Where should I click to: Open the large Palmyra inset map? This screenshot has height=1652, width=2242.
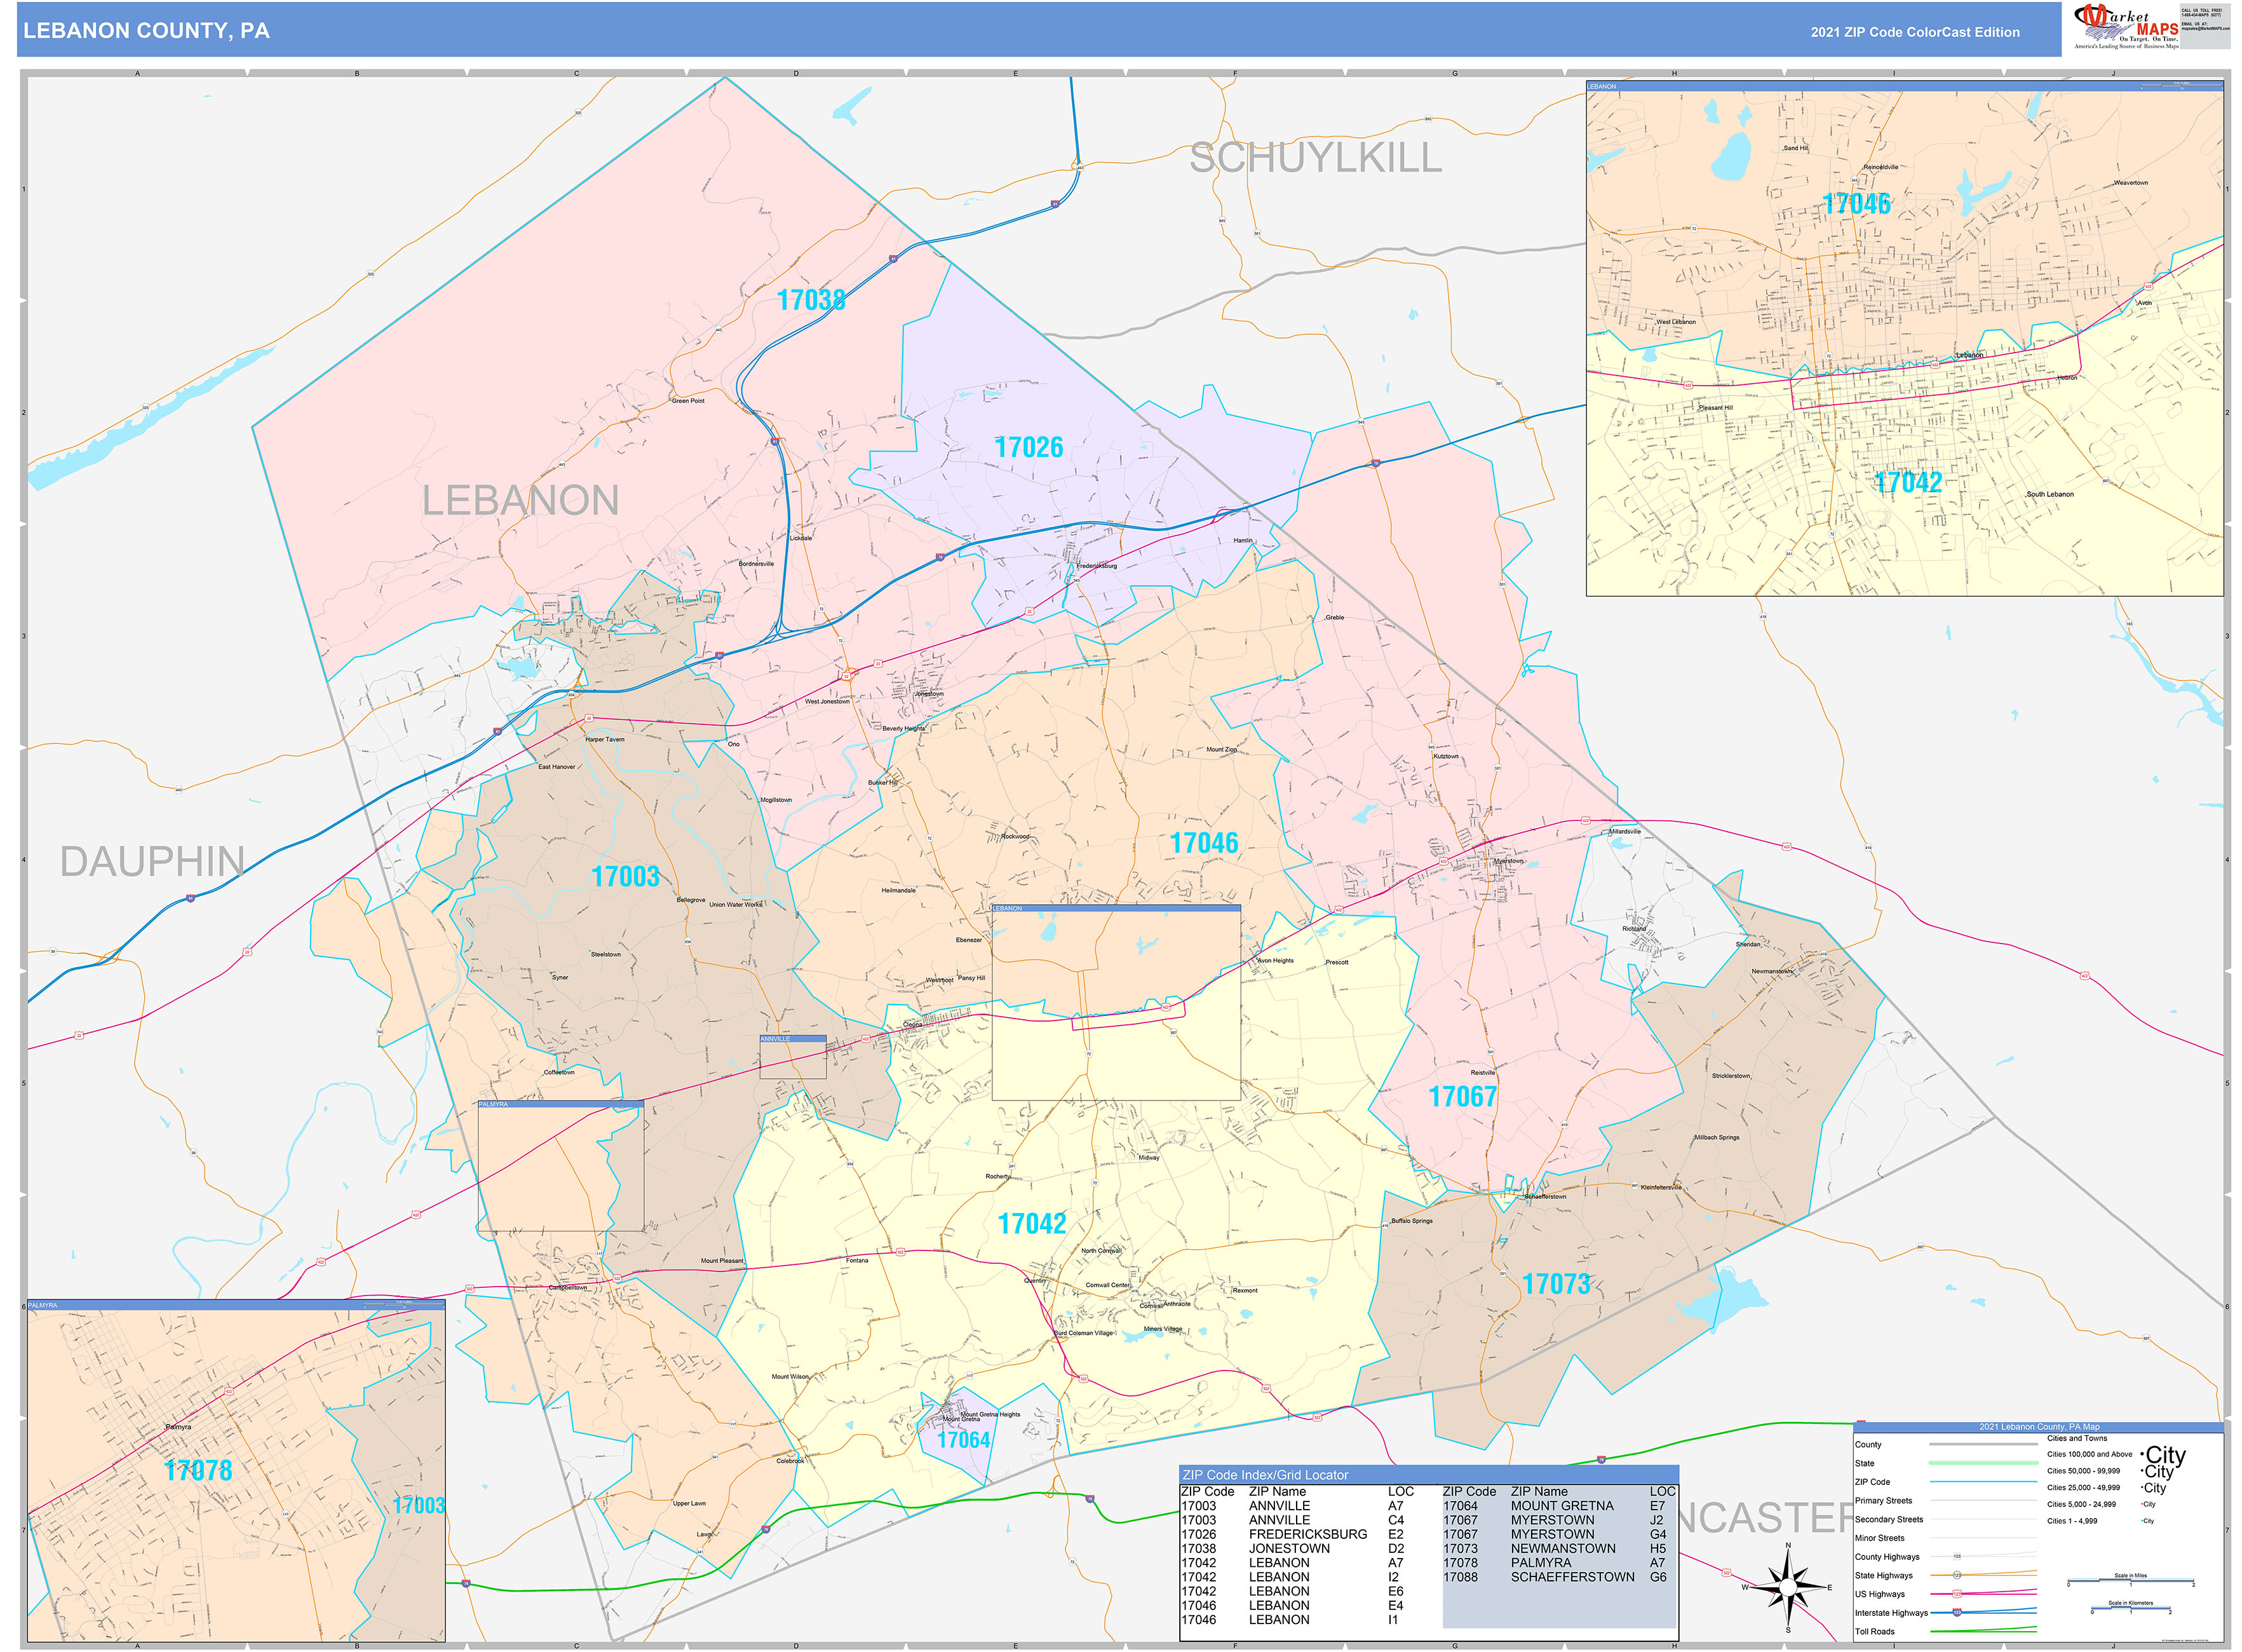coord(236,1470)
